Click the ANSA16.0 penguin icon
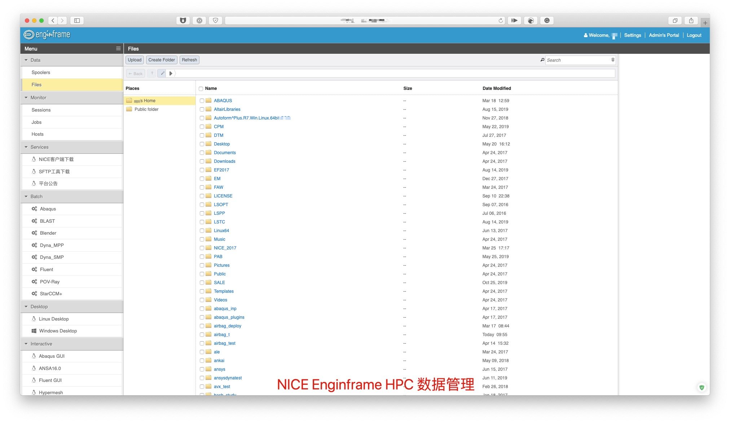Image resolution: width=730 pixels, height=422 pixels. click(x=34, y=368)
